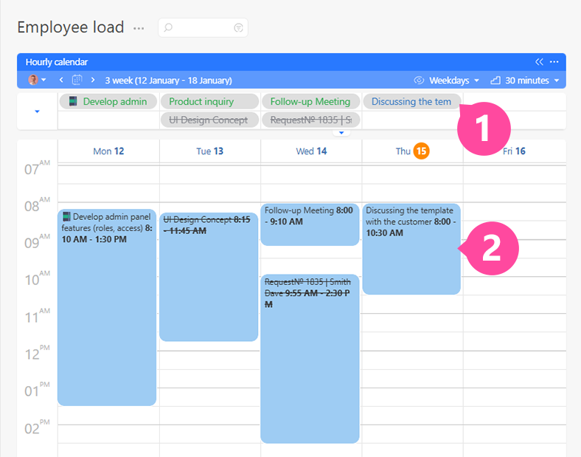Screen dimensions: 581x457
Task: Open the calendar date picker icon
Action: click(x=77, y=80)
